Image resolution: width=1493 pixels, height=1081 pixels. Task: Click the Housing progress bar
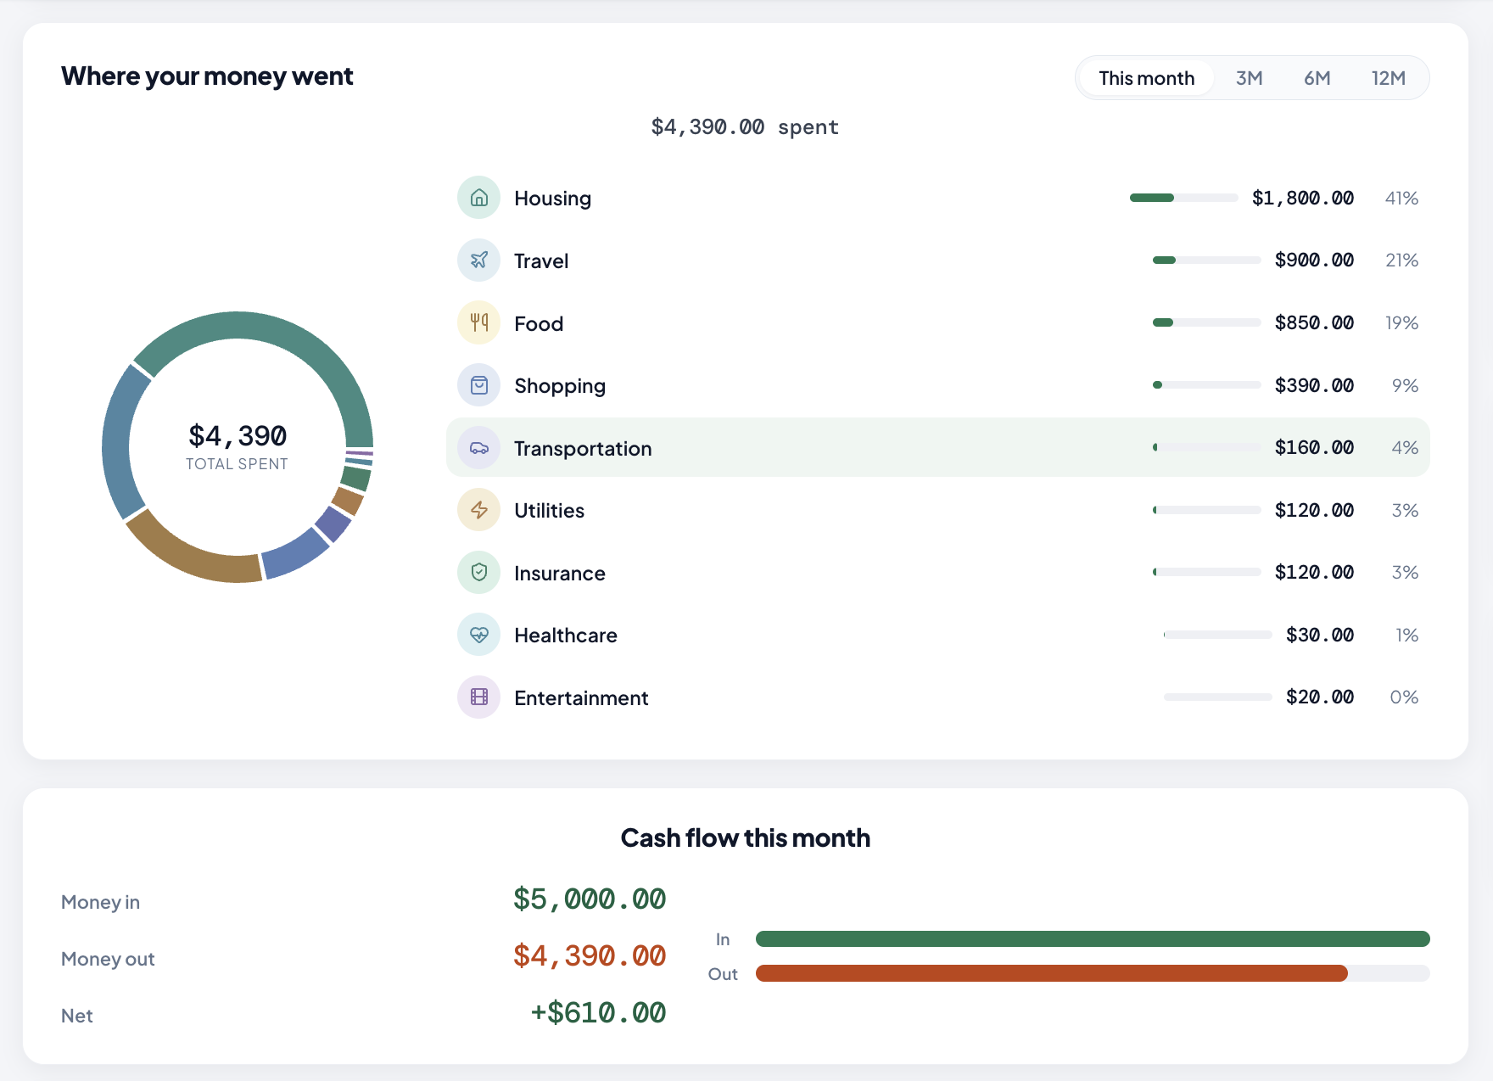pyautogui.click(x=1183, y=198)
